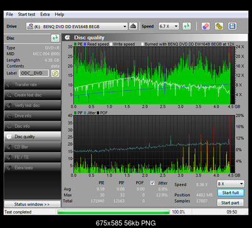This screenshot has height=228, width=252.
Task: Expand the Drive selection dropdown
Action: 76,26
